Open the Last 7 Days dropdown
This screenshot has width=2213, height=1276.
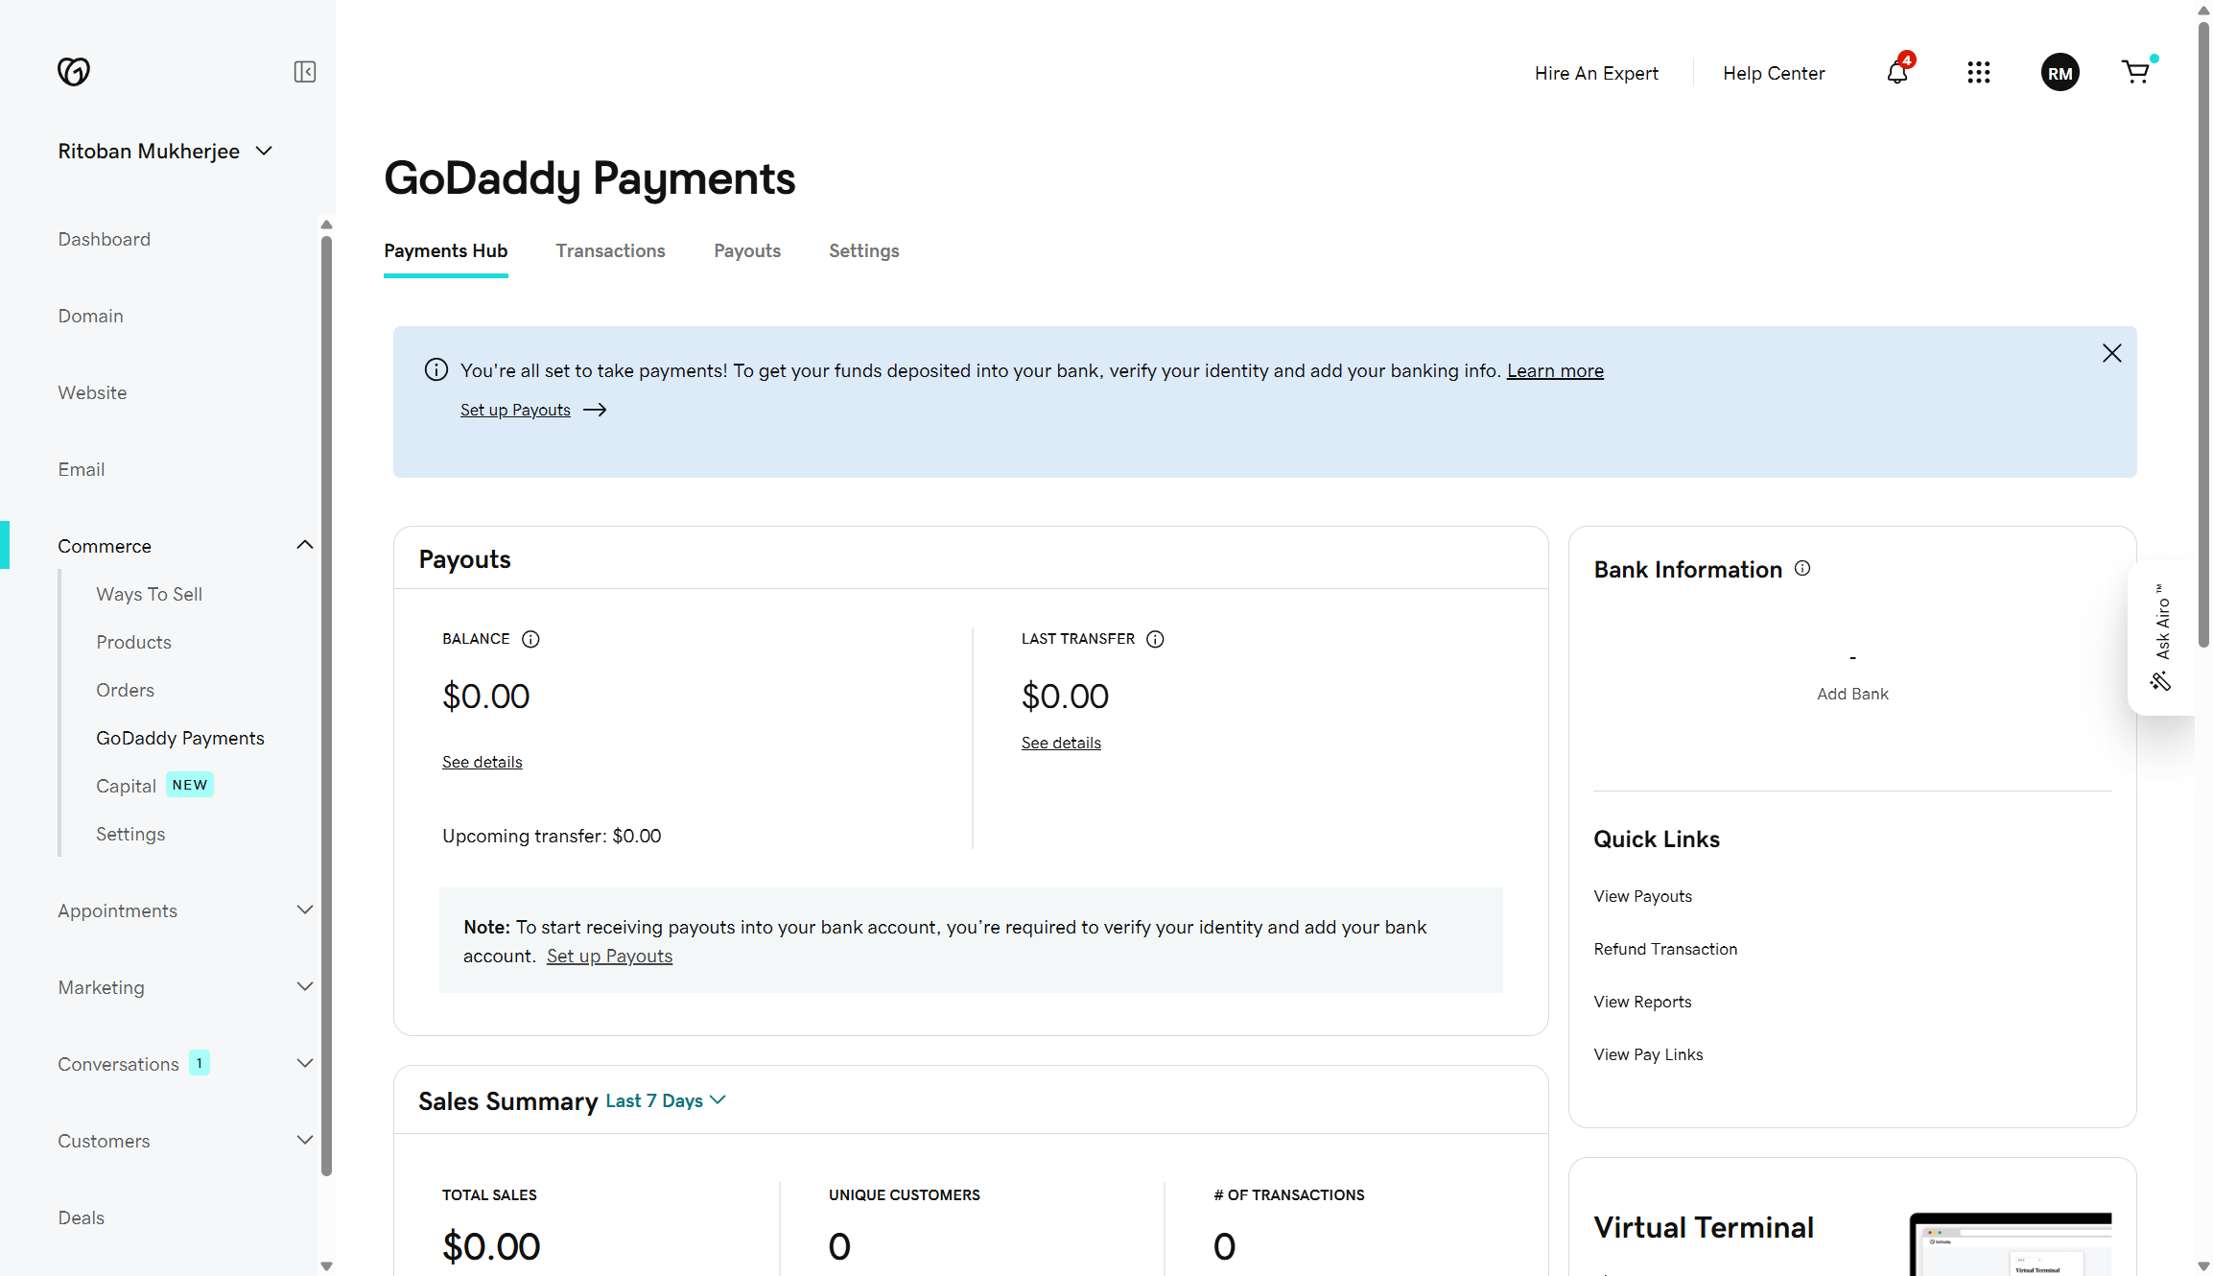coord(665,1100)
